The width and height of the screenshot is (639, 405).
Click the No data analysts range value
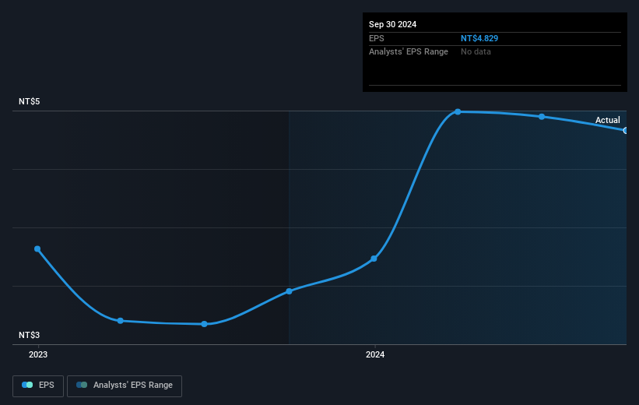476,52
